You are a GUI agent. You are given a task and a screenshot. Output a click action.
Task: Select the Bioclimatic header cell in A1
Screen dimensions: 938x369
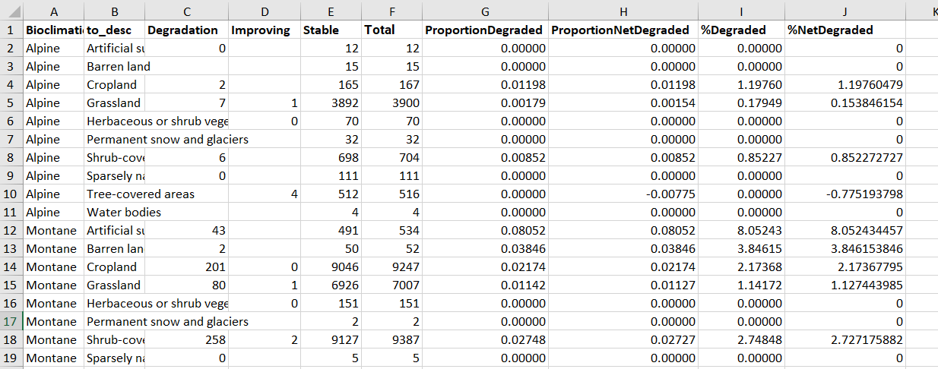[53, 30]
